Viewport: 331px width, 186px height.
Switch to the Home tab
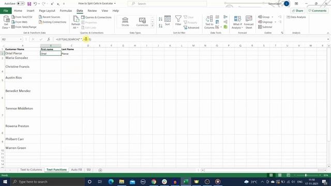18,10
